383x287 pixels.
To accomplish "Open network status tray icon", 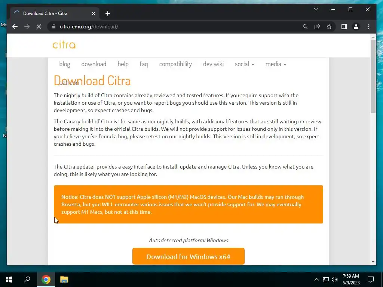I will coord(326,280).
